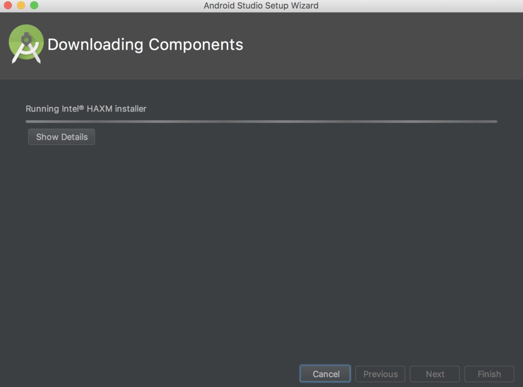
Task: Click the word 'Components' in the header
Action: pos(196,44)
